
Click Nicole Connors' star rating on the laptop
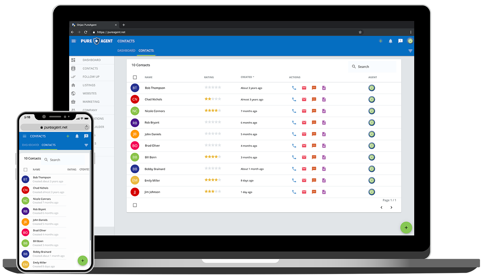click(213, 110)
